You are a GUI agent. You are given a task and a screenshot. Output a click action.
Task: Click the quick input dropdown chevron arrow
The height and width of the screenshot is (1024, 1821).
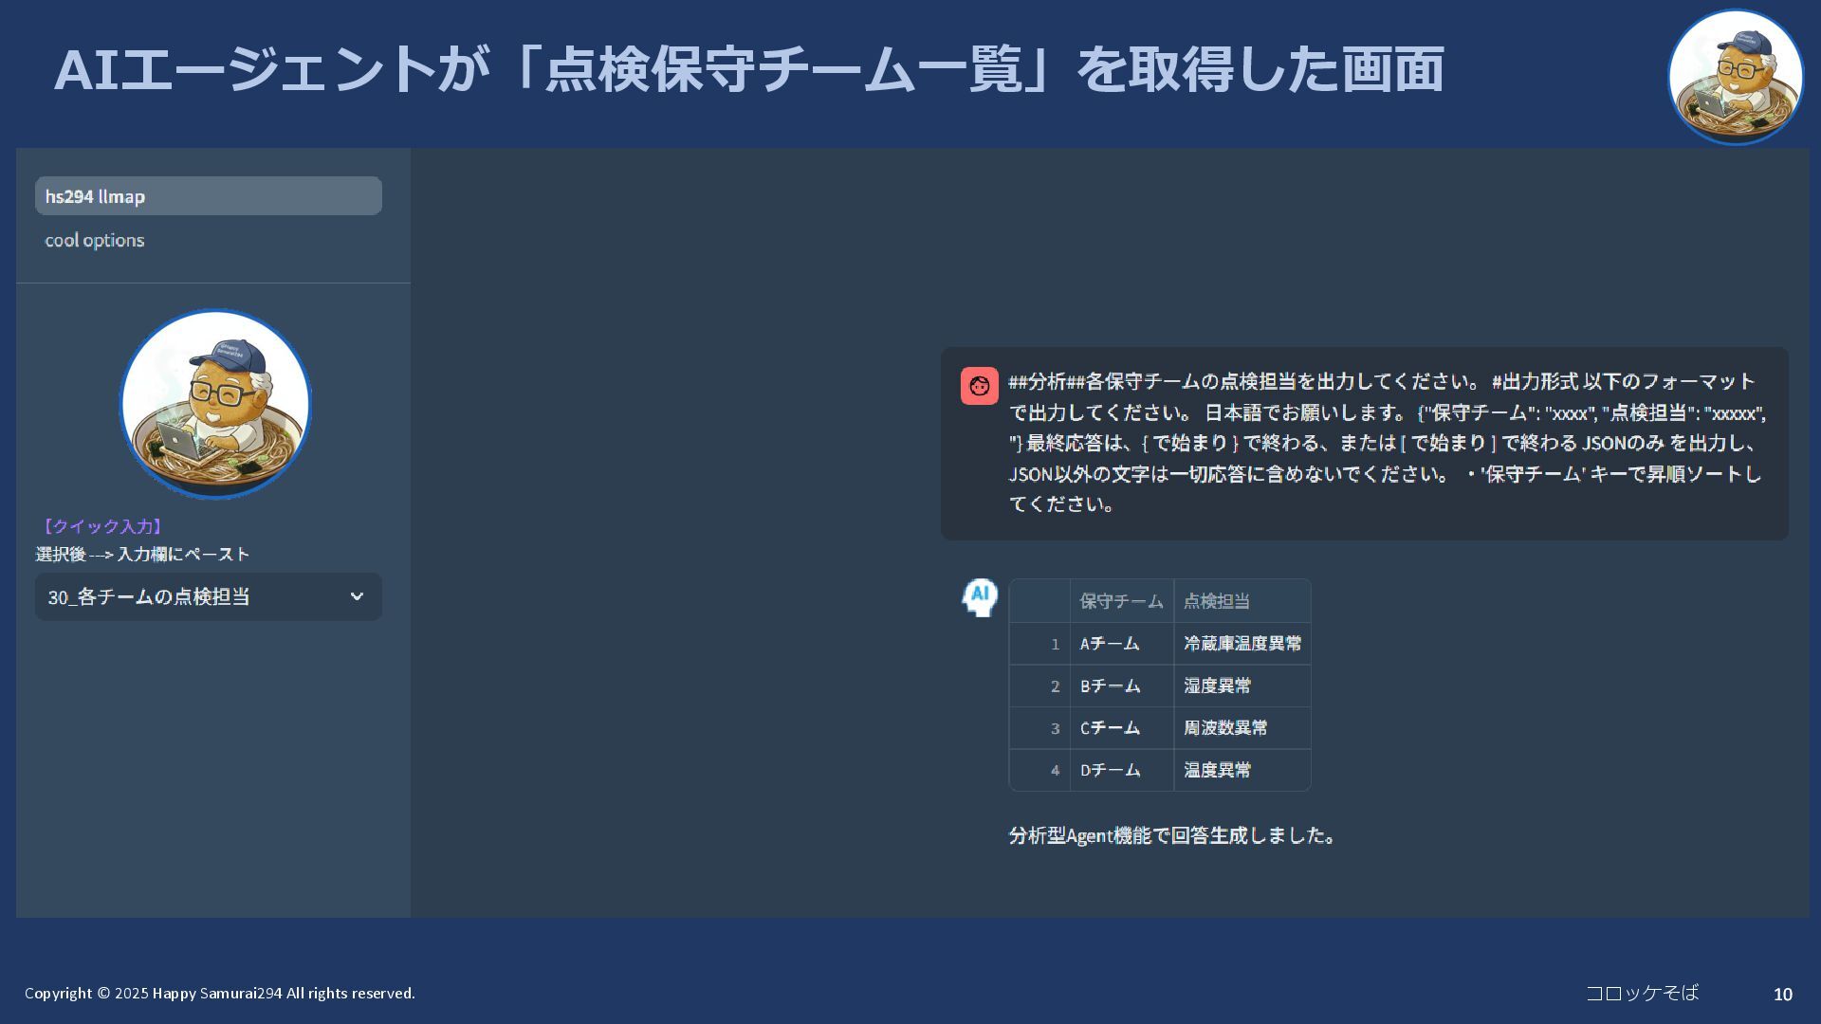pos(357,597)
